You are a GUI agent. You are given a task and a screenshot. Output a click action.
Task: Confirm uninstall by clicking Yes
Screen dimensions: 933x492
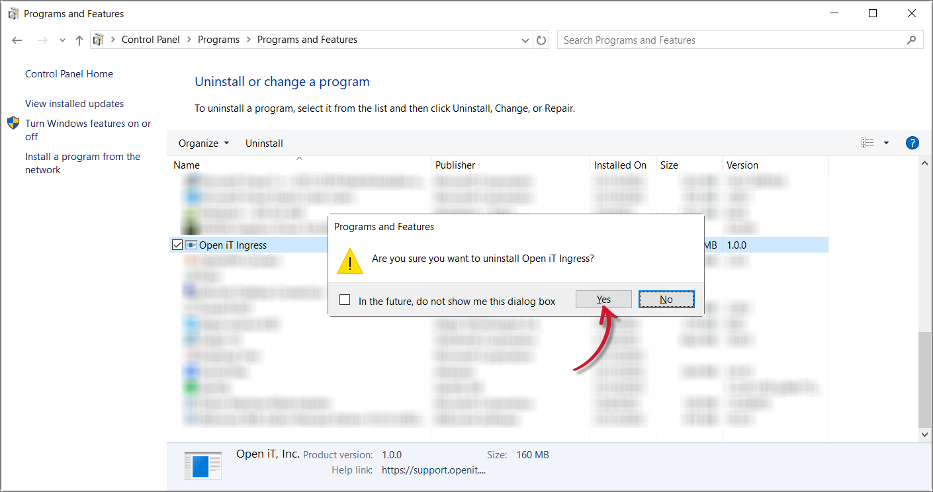pos(603,299)
